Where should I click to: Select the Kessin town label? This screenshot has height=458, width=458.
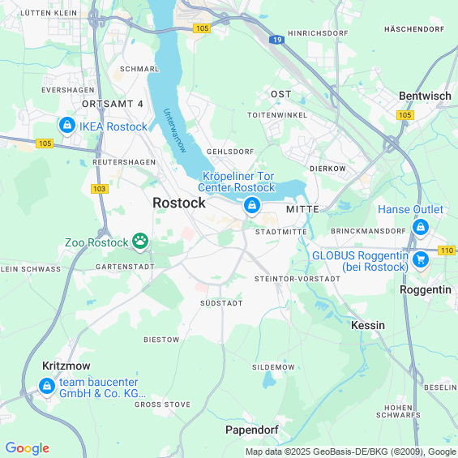pos(368,325)
